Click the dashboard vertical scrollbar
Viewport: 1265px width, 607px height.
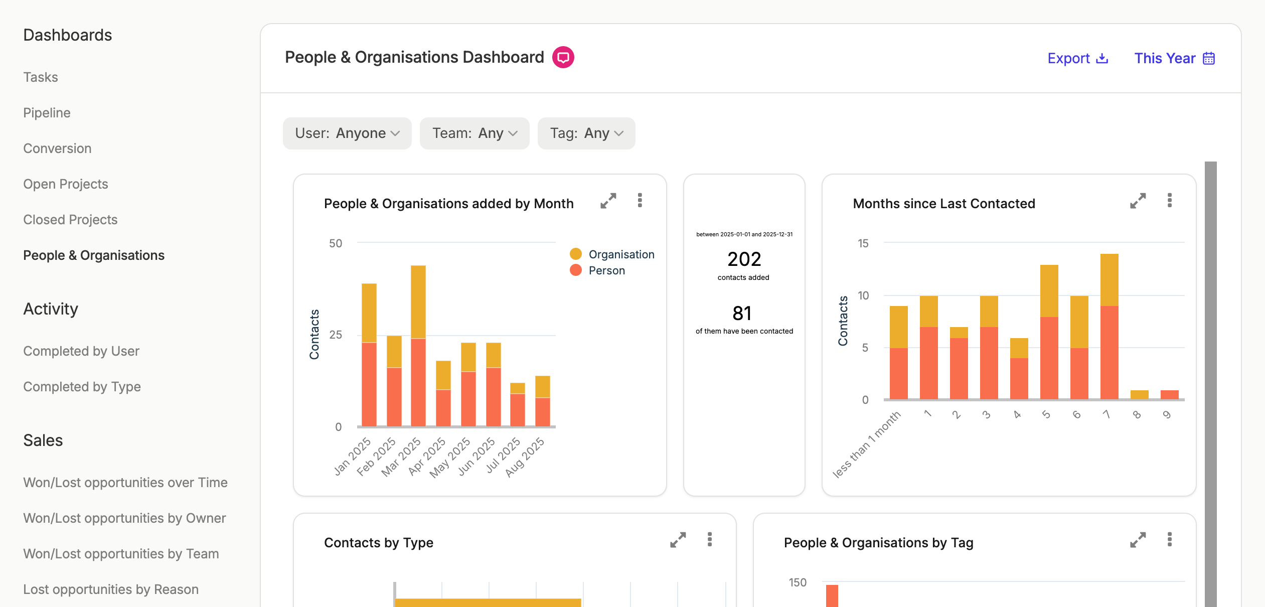(1211, 384)
